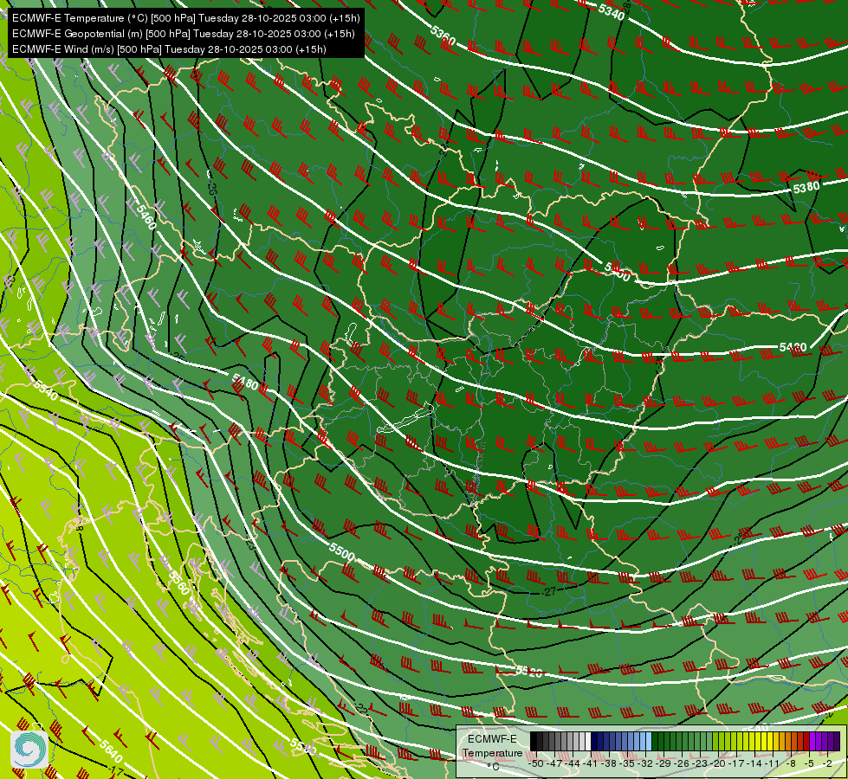Click the -38 legend tick label
This screenshot has width=848, height=779.
[x=609, y=764]
